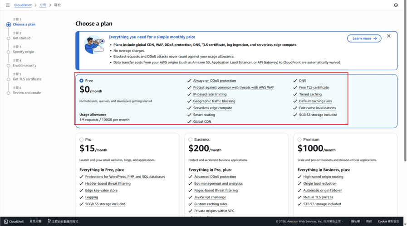This screenshot has width=407, height=226.
Task: Open the 分佈 breadcrumb link
Action: (x=43, y=5)
